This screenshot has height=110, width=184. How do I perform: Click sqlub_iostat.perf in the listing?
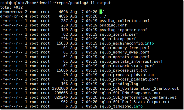(x=119, y=34)
